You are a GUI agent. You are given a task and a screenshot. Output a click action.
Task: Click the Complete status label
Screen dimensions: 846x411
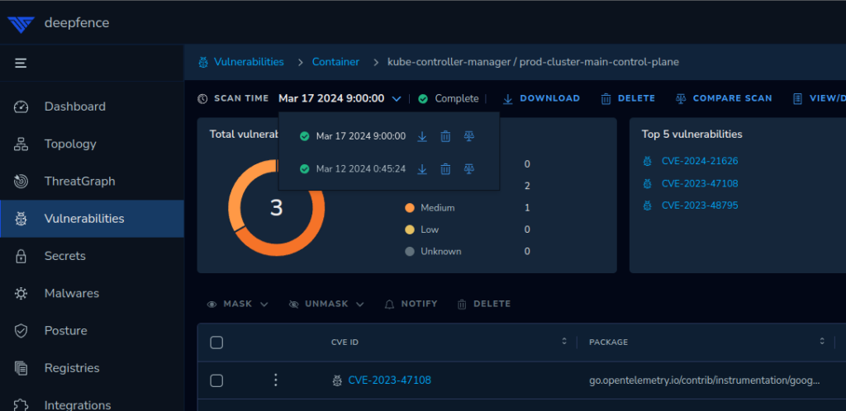(456, 98)
